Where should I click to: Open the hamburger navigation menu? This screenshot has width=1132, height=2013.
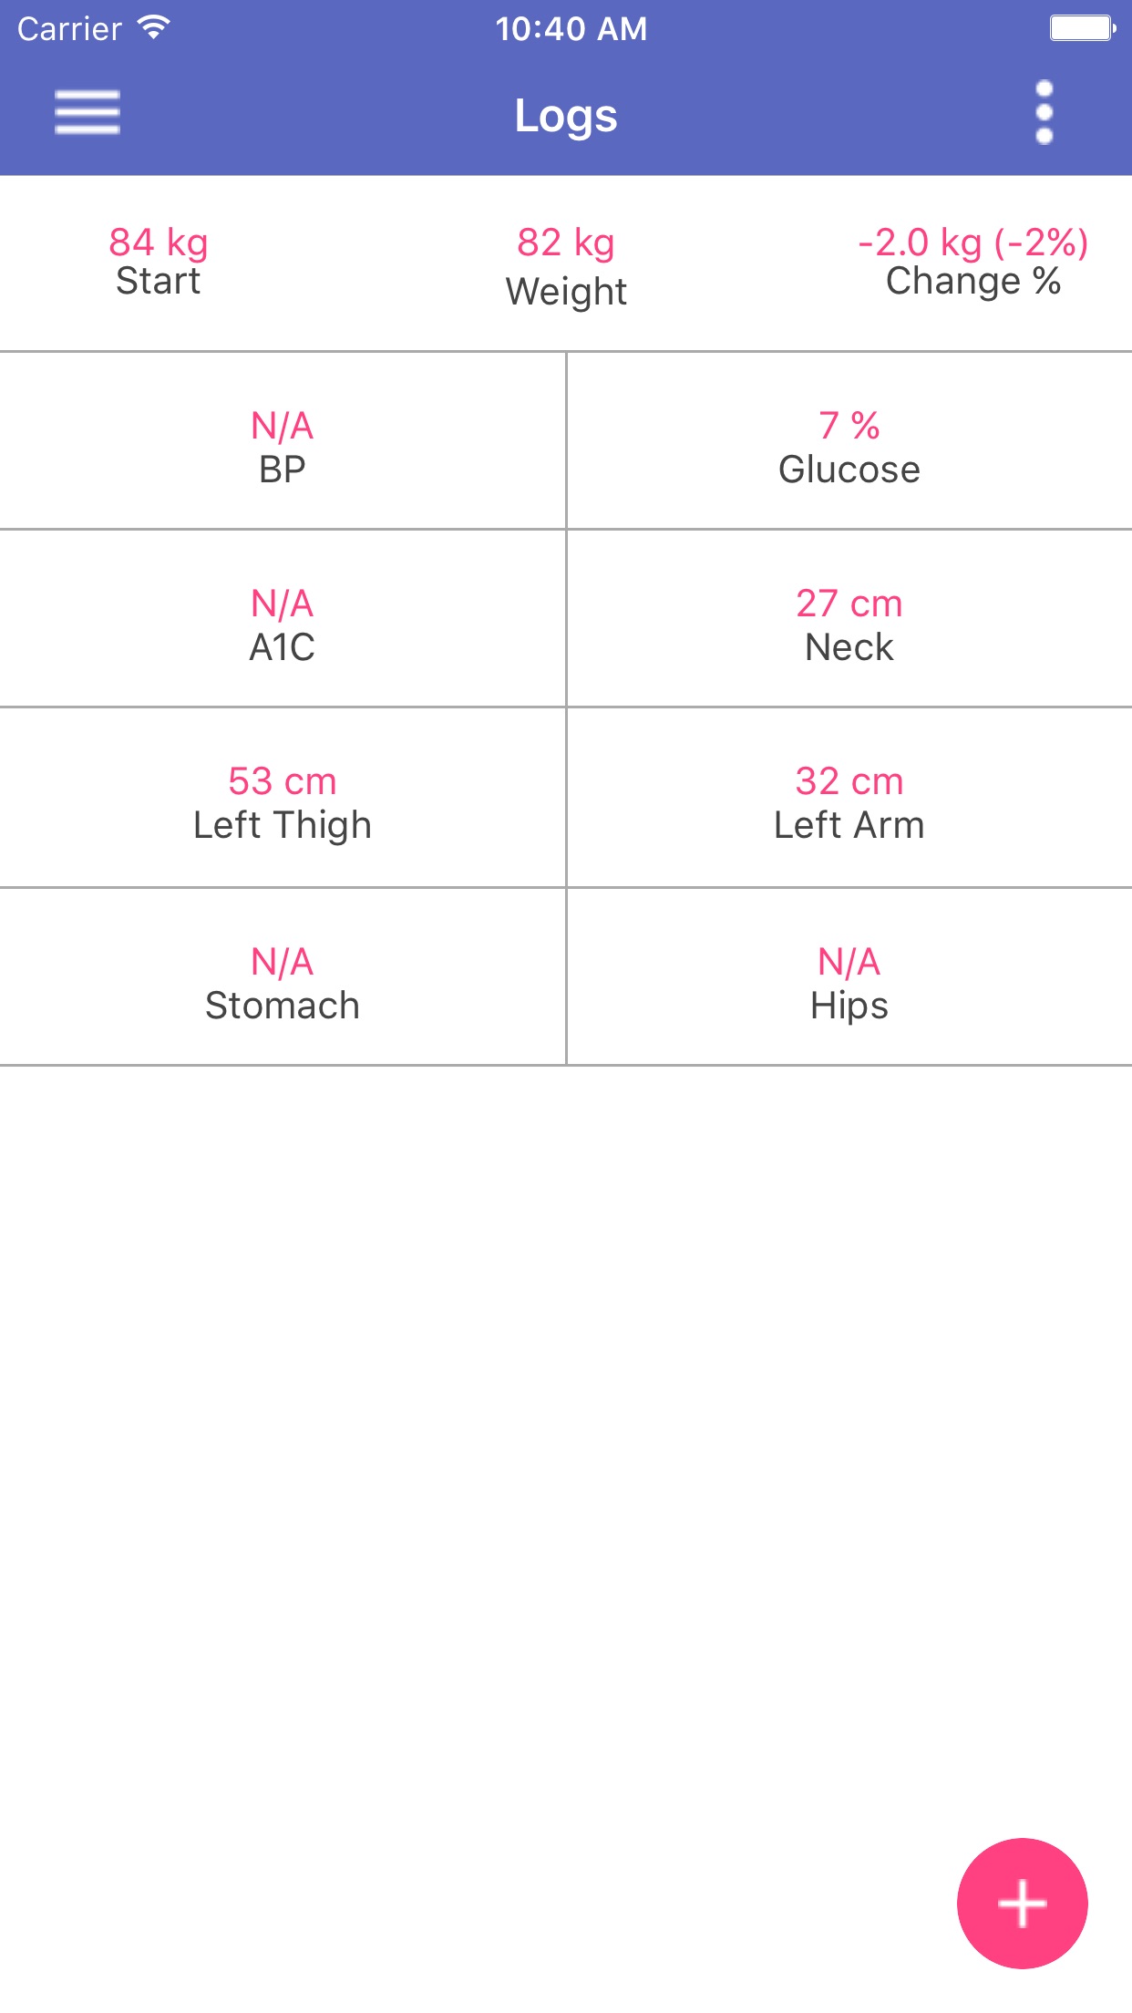click(x=87, y=113)
